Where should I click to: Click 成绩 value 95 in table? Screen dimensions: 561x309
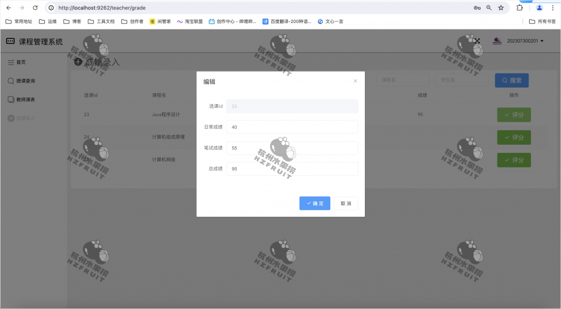click(420, 115)
